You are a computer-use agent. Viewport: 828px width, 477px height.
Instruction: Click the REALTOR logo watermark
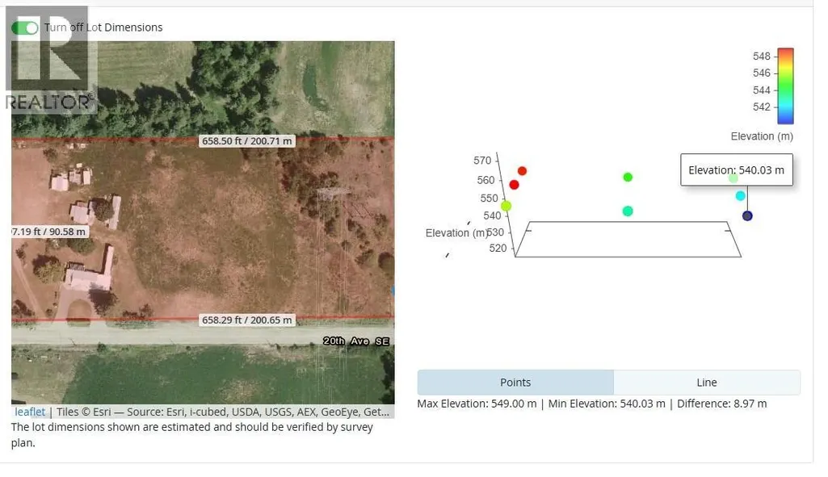51,61
